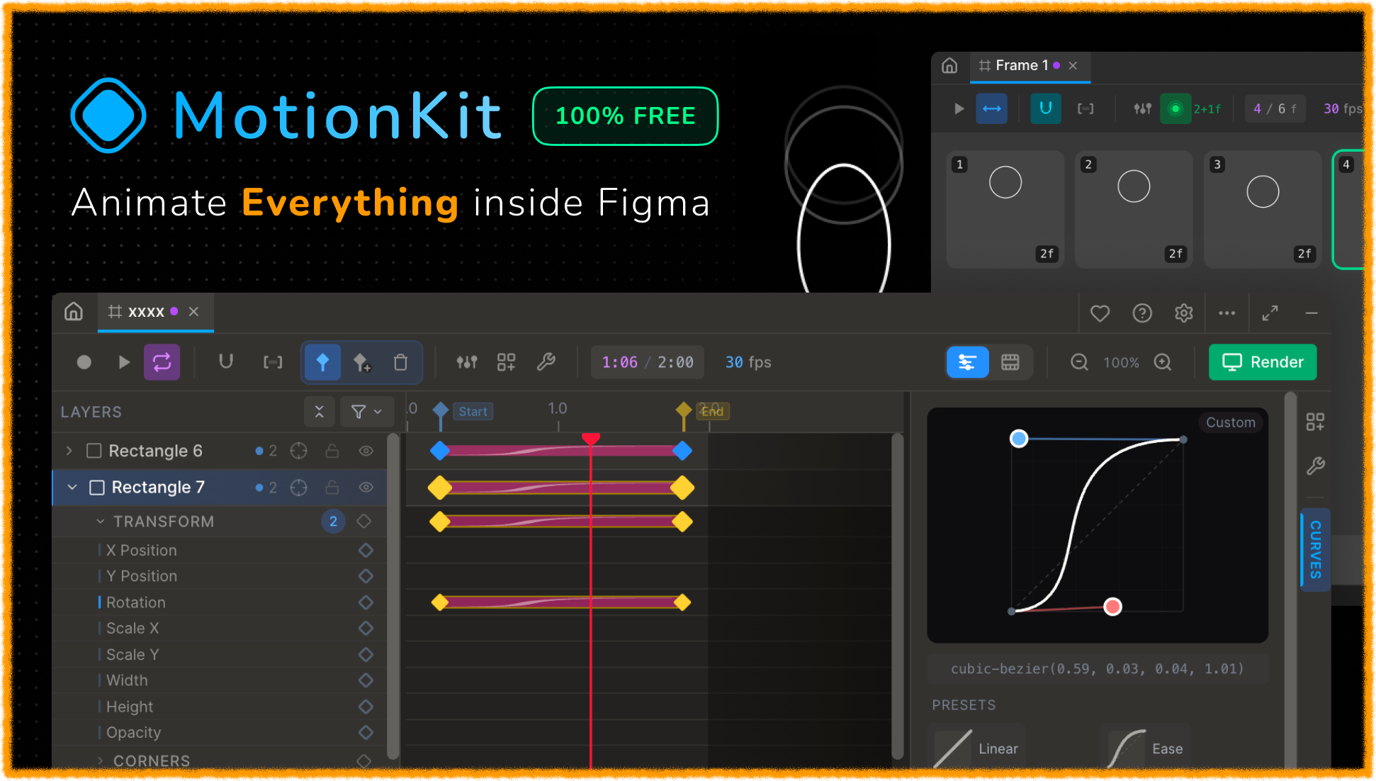Add keyframe for Rotation
The height and width of the screenshot is (781, 1376).
tap(366, 602)
